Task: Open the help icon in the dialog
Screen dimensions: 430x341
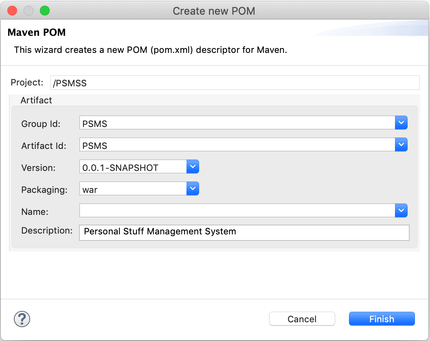Action: point(22,319)
